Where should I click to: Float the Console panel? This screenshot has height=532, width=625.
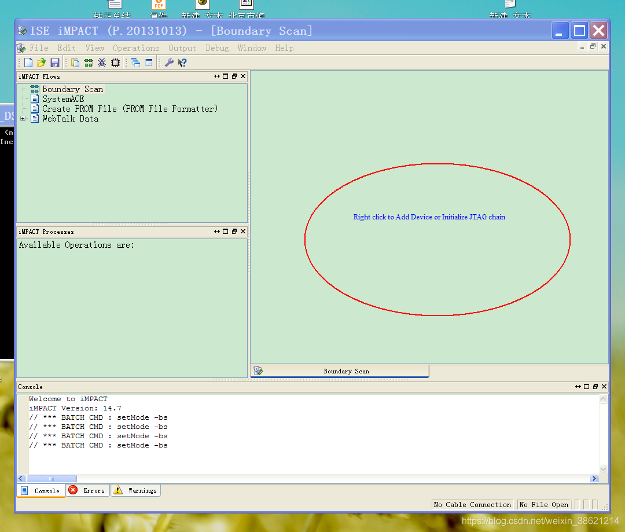pos(595,387)
